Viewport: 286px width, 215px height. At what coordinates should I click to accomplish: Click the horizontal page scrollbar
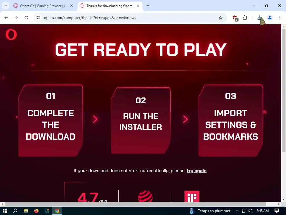(135, 204)
